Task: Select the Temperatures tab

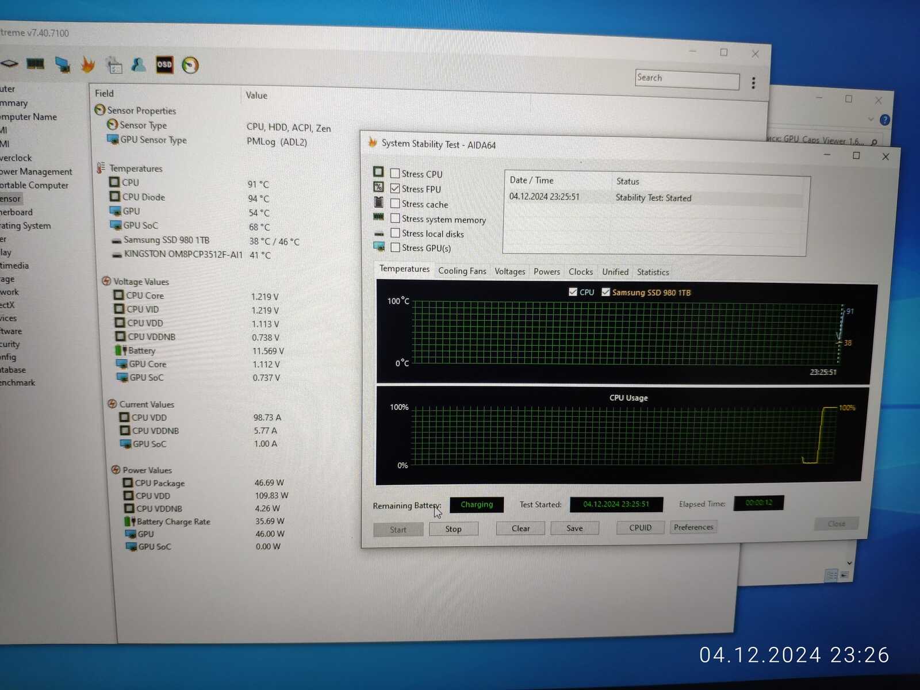Action: coord(404,269)
